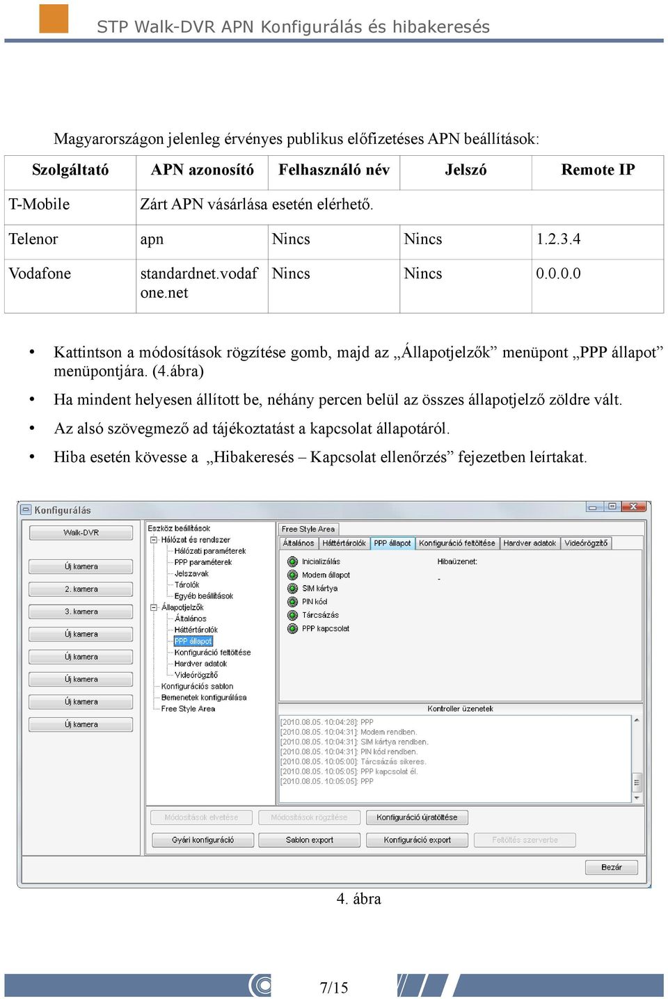Image resolution: width=668 pixels, height=999 pixels.
Task: Select the highlighted PPP állapot tree item
Action: pos(193,641)
